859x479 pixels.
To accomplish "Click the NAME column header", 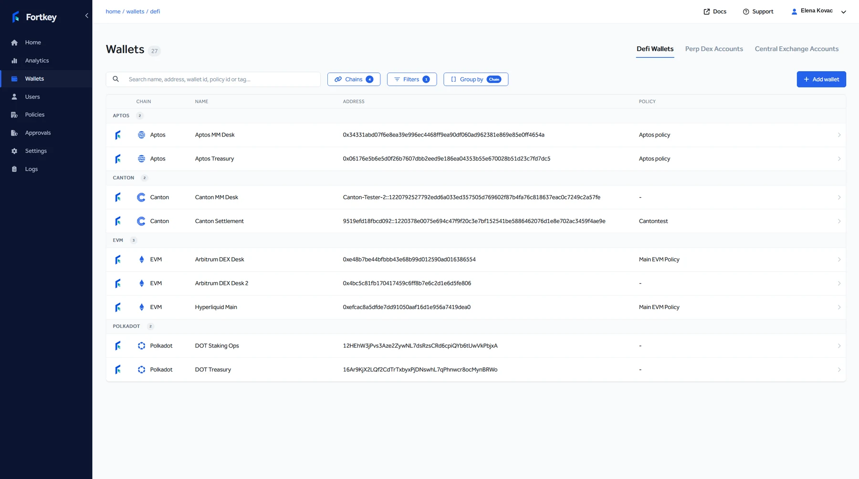I will [201, 102].
